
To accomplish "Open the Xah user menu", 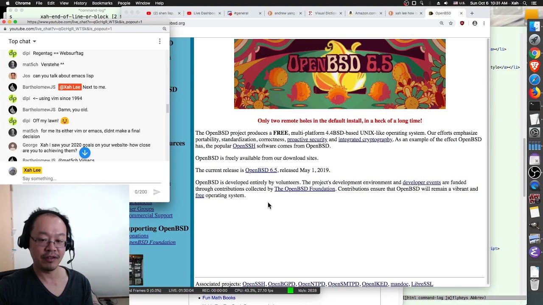I will point(515,3).
